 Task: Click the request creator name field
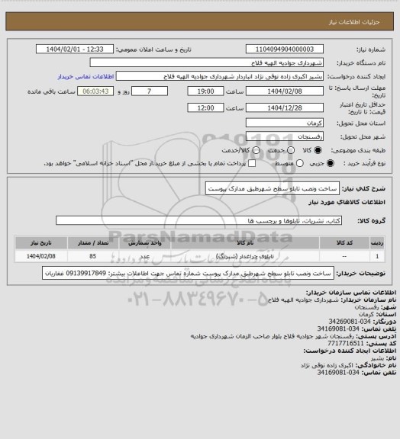point(220,76)
